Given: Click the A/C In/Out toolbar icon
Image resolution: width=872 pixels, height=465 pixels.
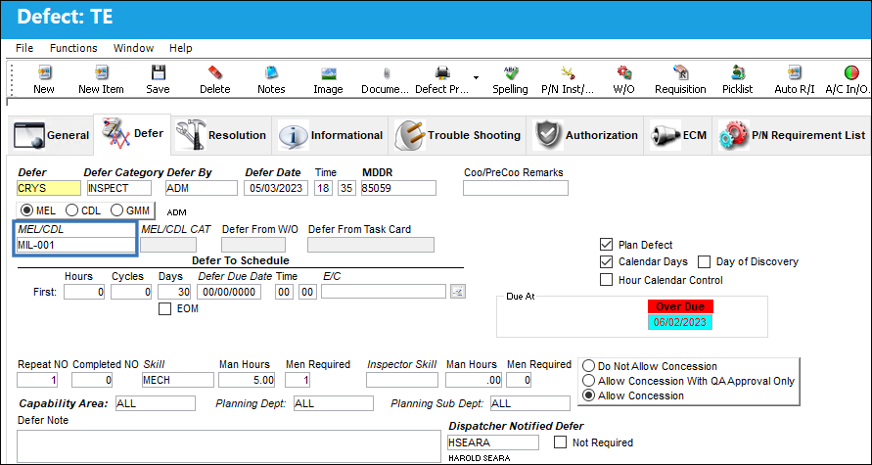Looking at the screenshot, I should click(850, 72).
